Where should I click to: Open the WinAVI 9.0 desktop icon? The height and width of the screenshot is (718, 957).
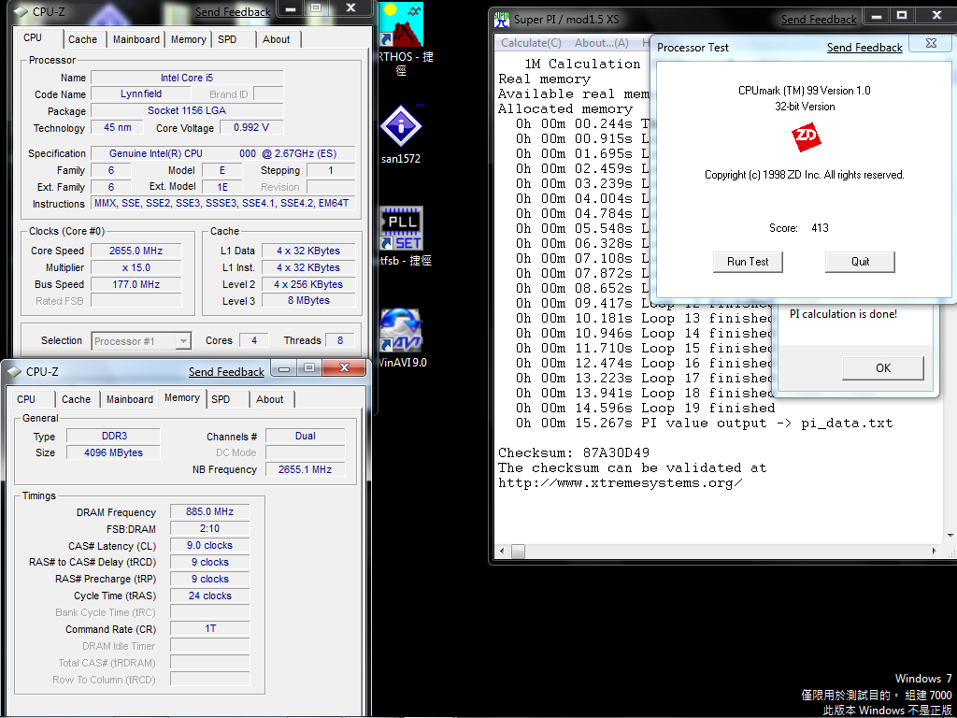[400, 330]
